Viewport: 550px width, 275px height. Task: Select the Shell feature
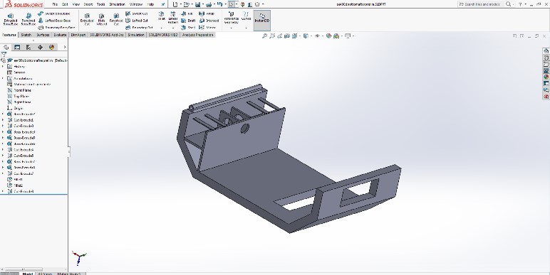pos(188,28)
